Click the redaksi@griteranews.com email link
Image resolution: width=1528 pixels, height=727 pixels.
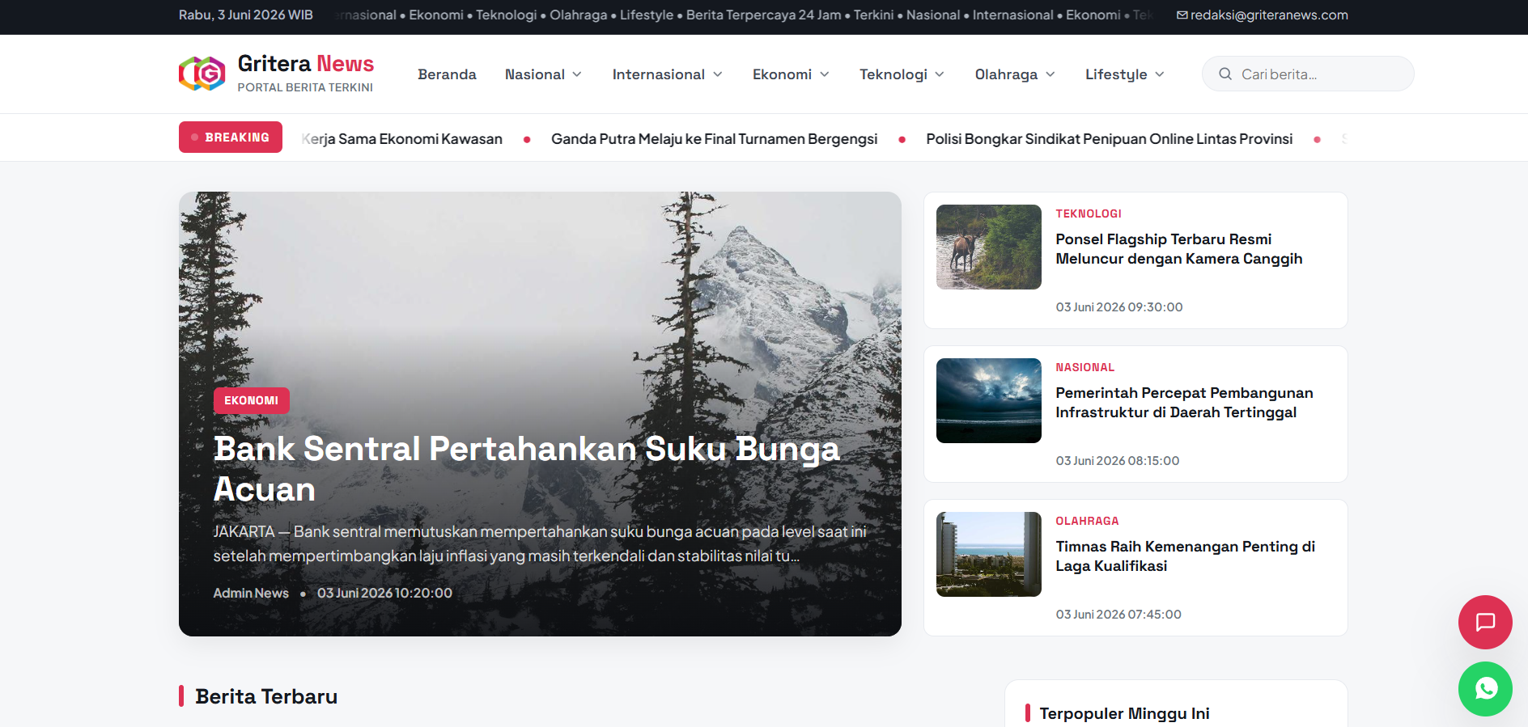coord(1269,15)
